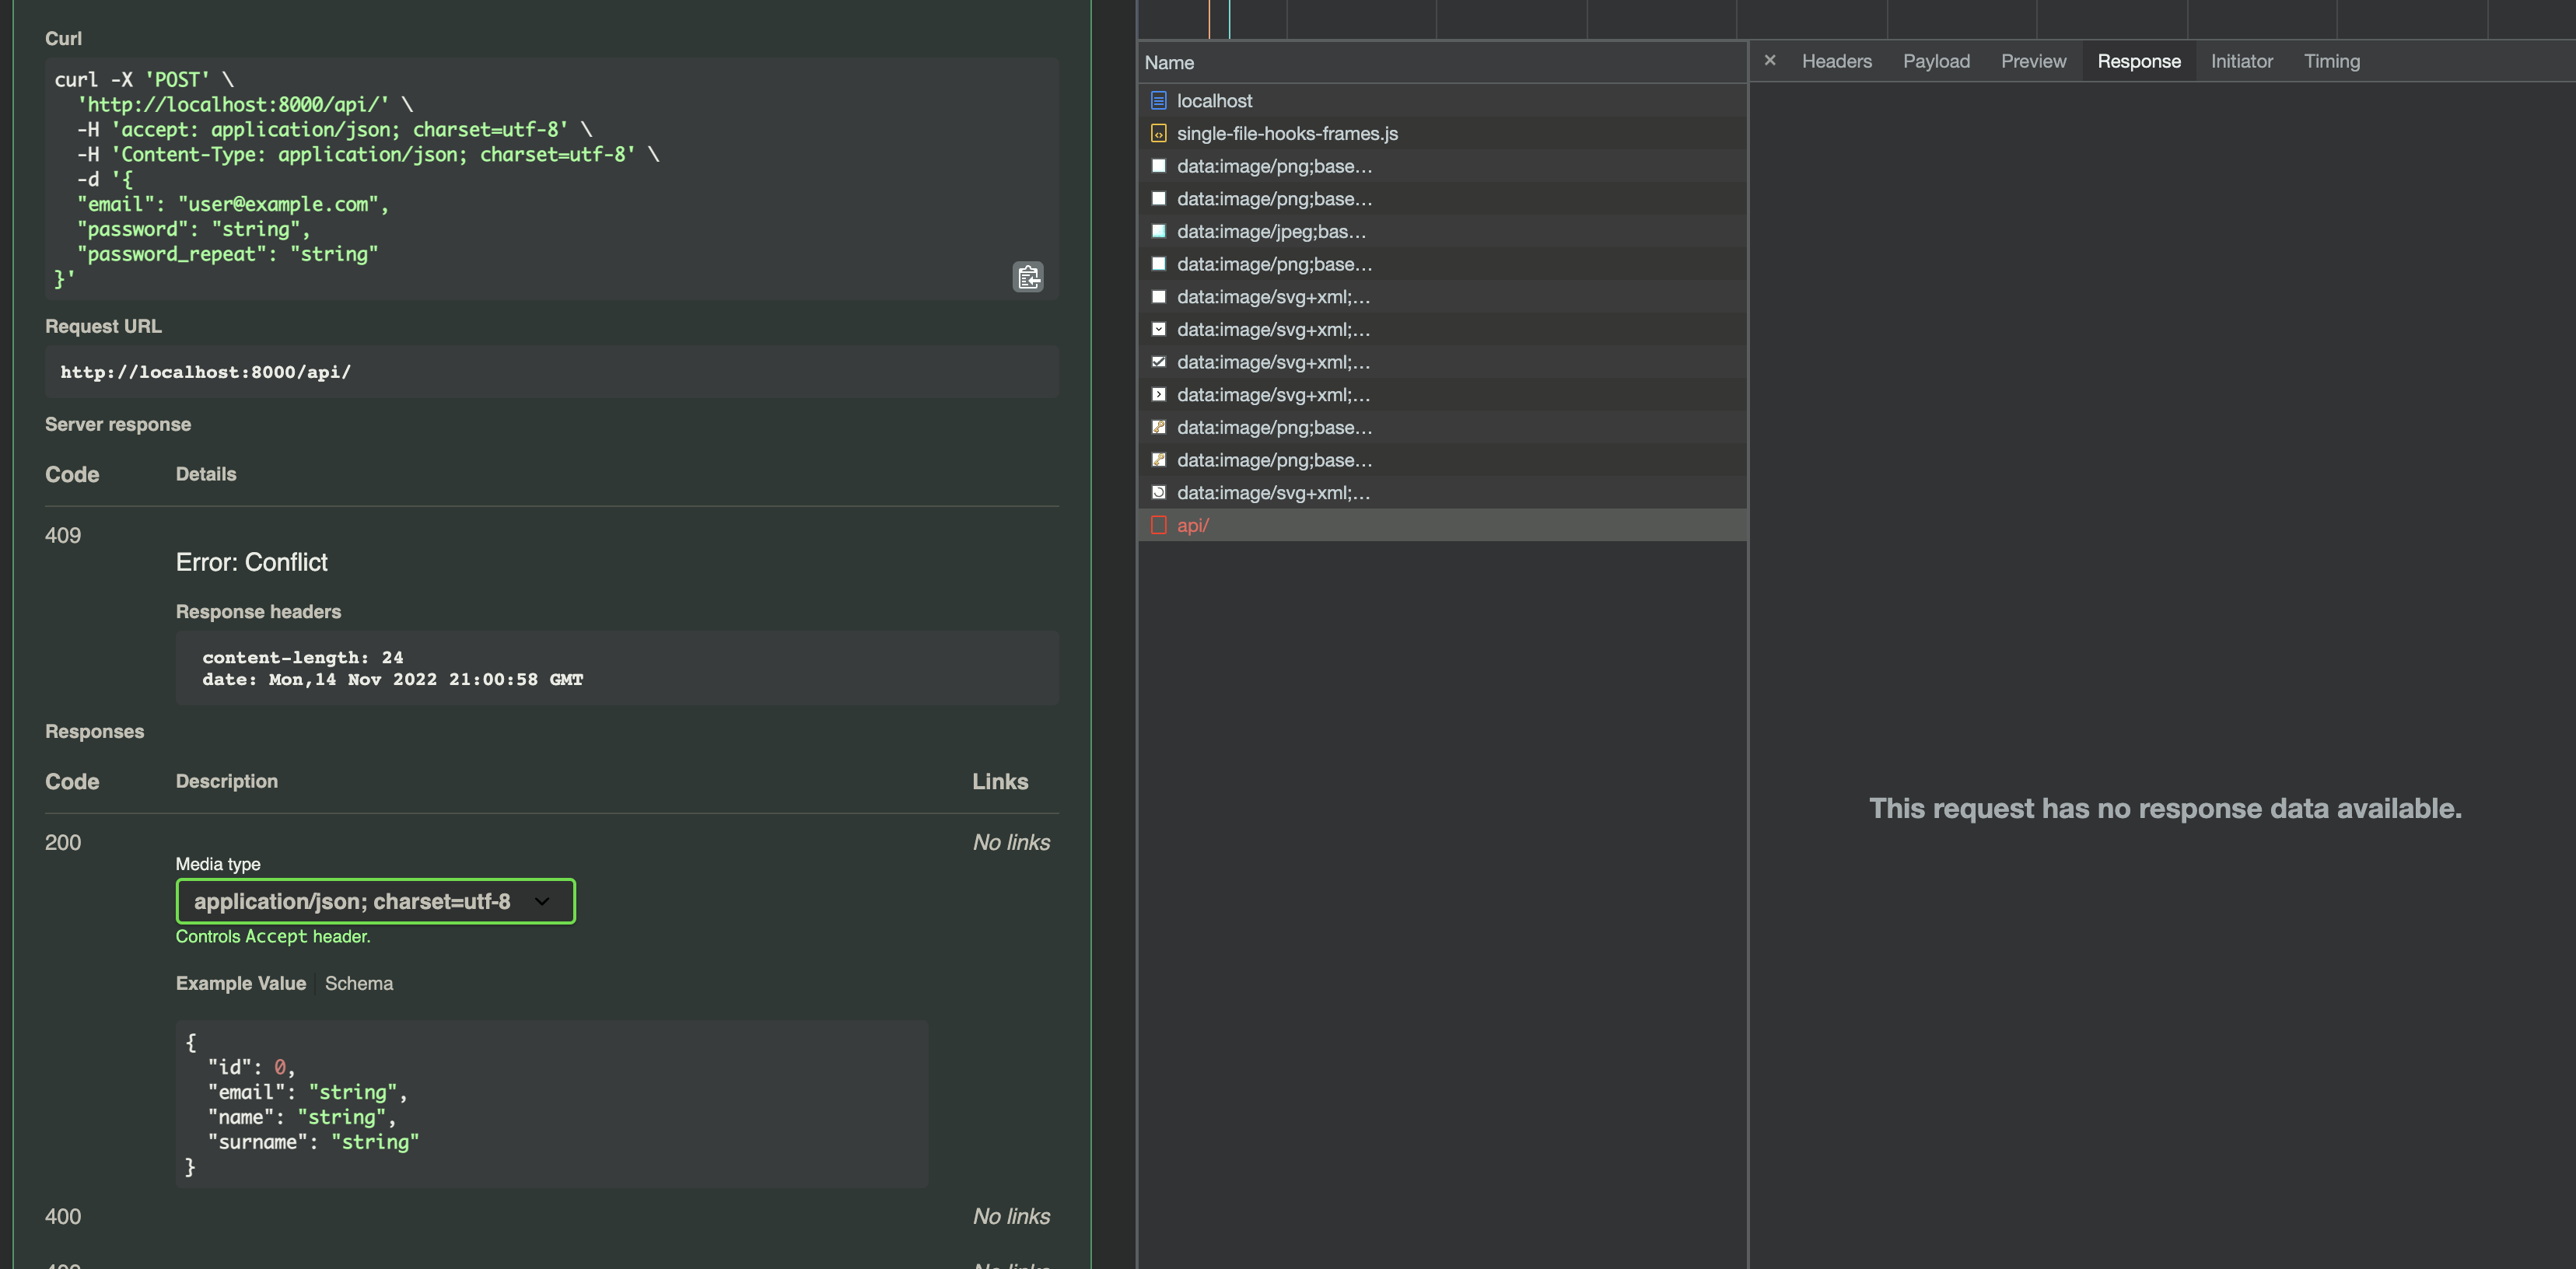
Task: Click No links beside the 200 response
Action: 1011,842
